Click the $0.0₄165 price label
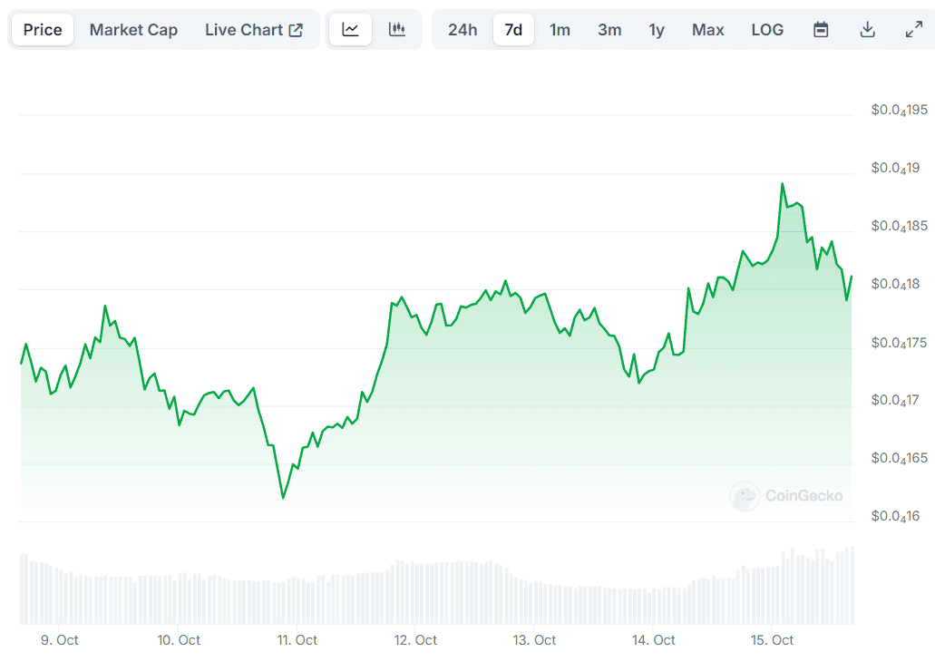This screenshot has width=935, height=662. tap(900, 458)
